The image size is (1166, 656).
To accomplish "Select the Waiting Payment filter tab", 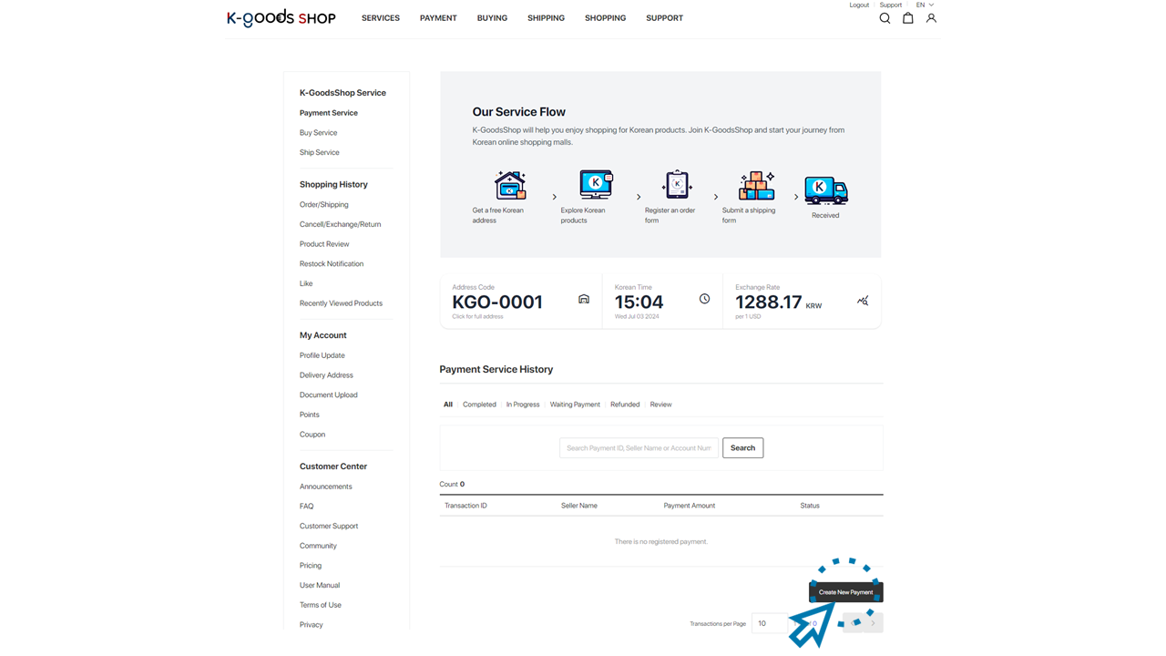I will point(575,405).
